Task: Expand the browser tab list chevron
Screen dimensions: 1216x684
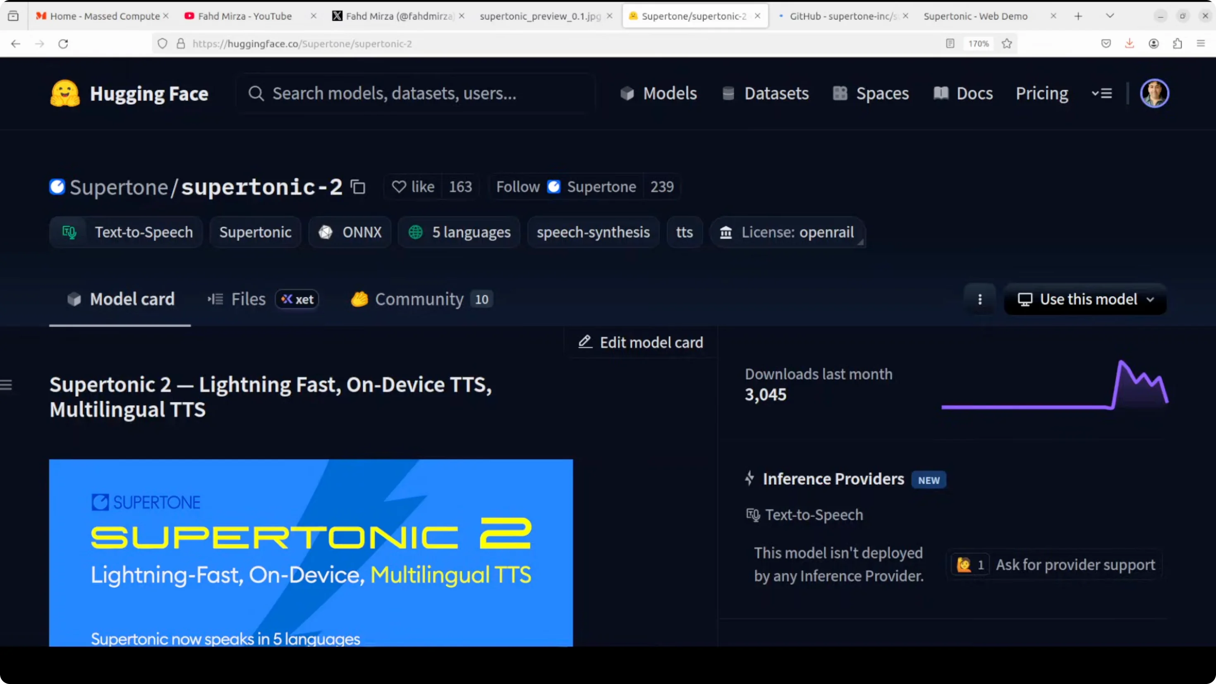Action: [x=1110, y=16]
